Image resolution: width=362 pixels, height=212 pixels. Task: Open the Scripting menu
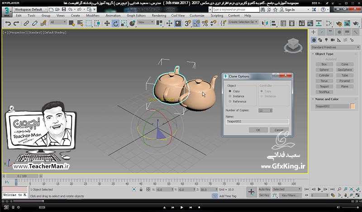coord(217,15)
